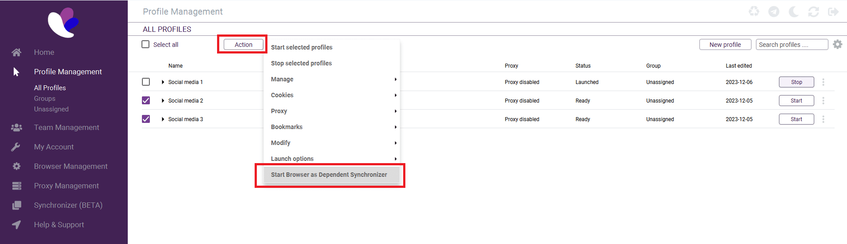This screenshot has height=244, width=847.
Task: Expand the Social media 1 row arrow
Action: click(163, 82)
